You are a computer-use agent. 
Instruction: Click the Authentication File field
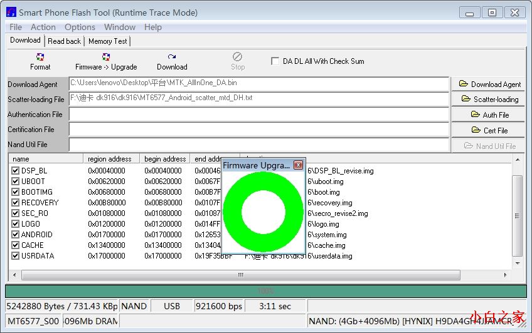pos(259,114)
